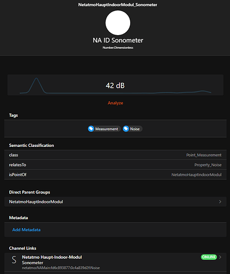Click the white circular item icon

(x=118, y=22)
